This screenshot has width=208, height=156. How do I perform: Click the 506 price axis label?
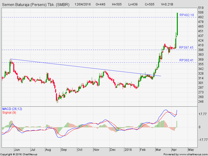[x=201, y=12]
